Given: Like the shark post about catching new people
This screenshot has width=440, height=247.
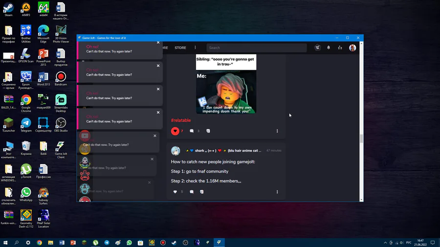Looking at the screenshot, I should pyautogui.click(x=175, y=192).
